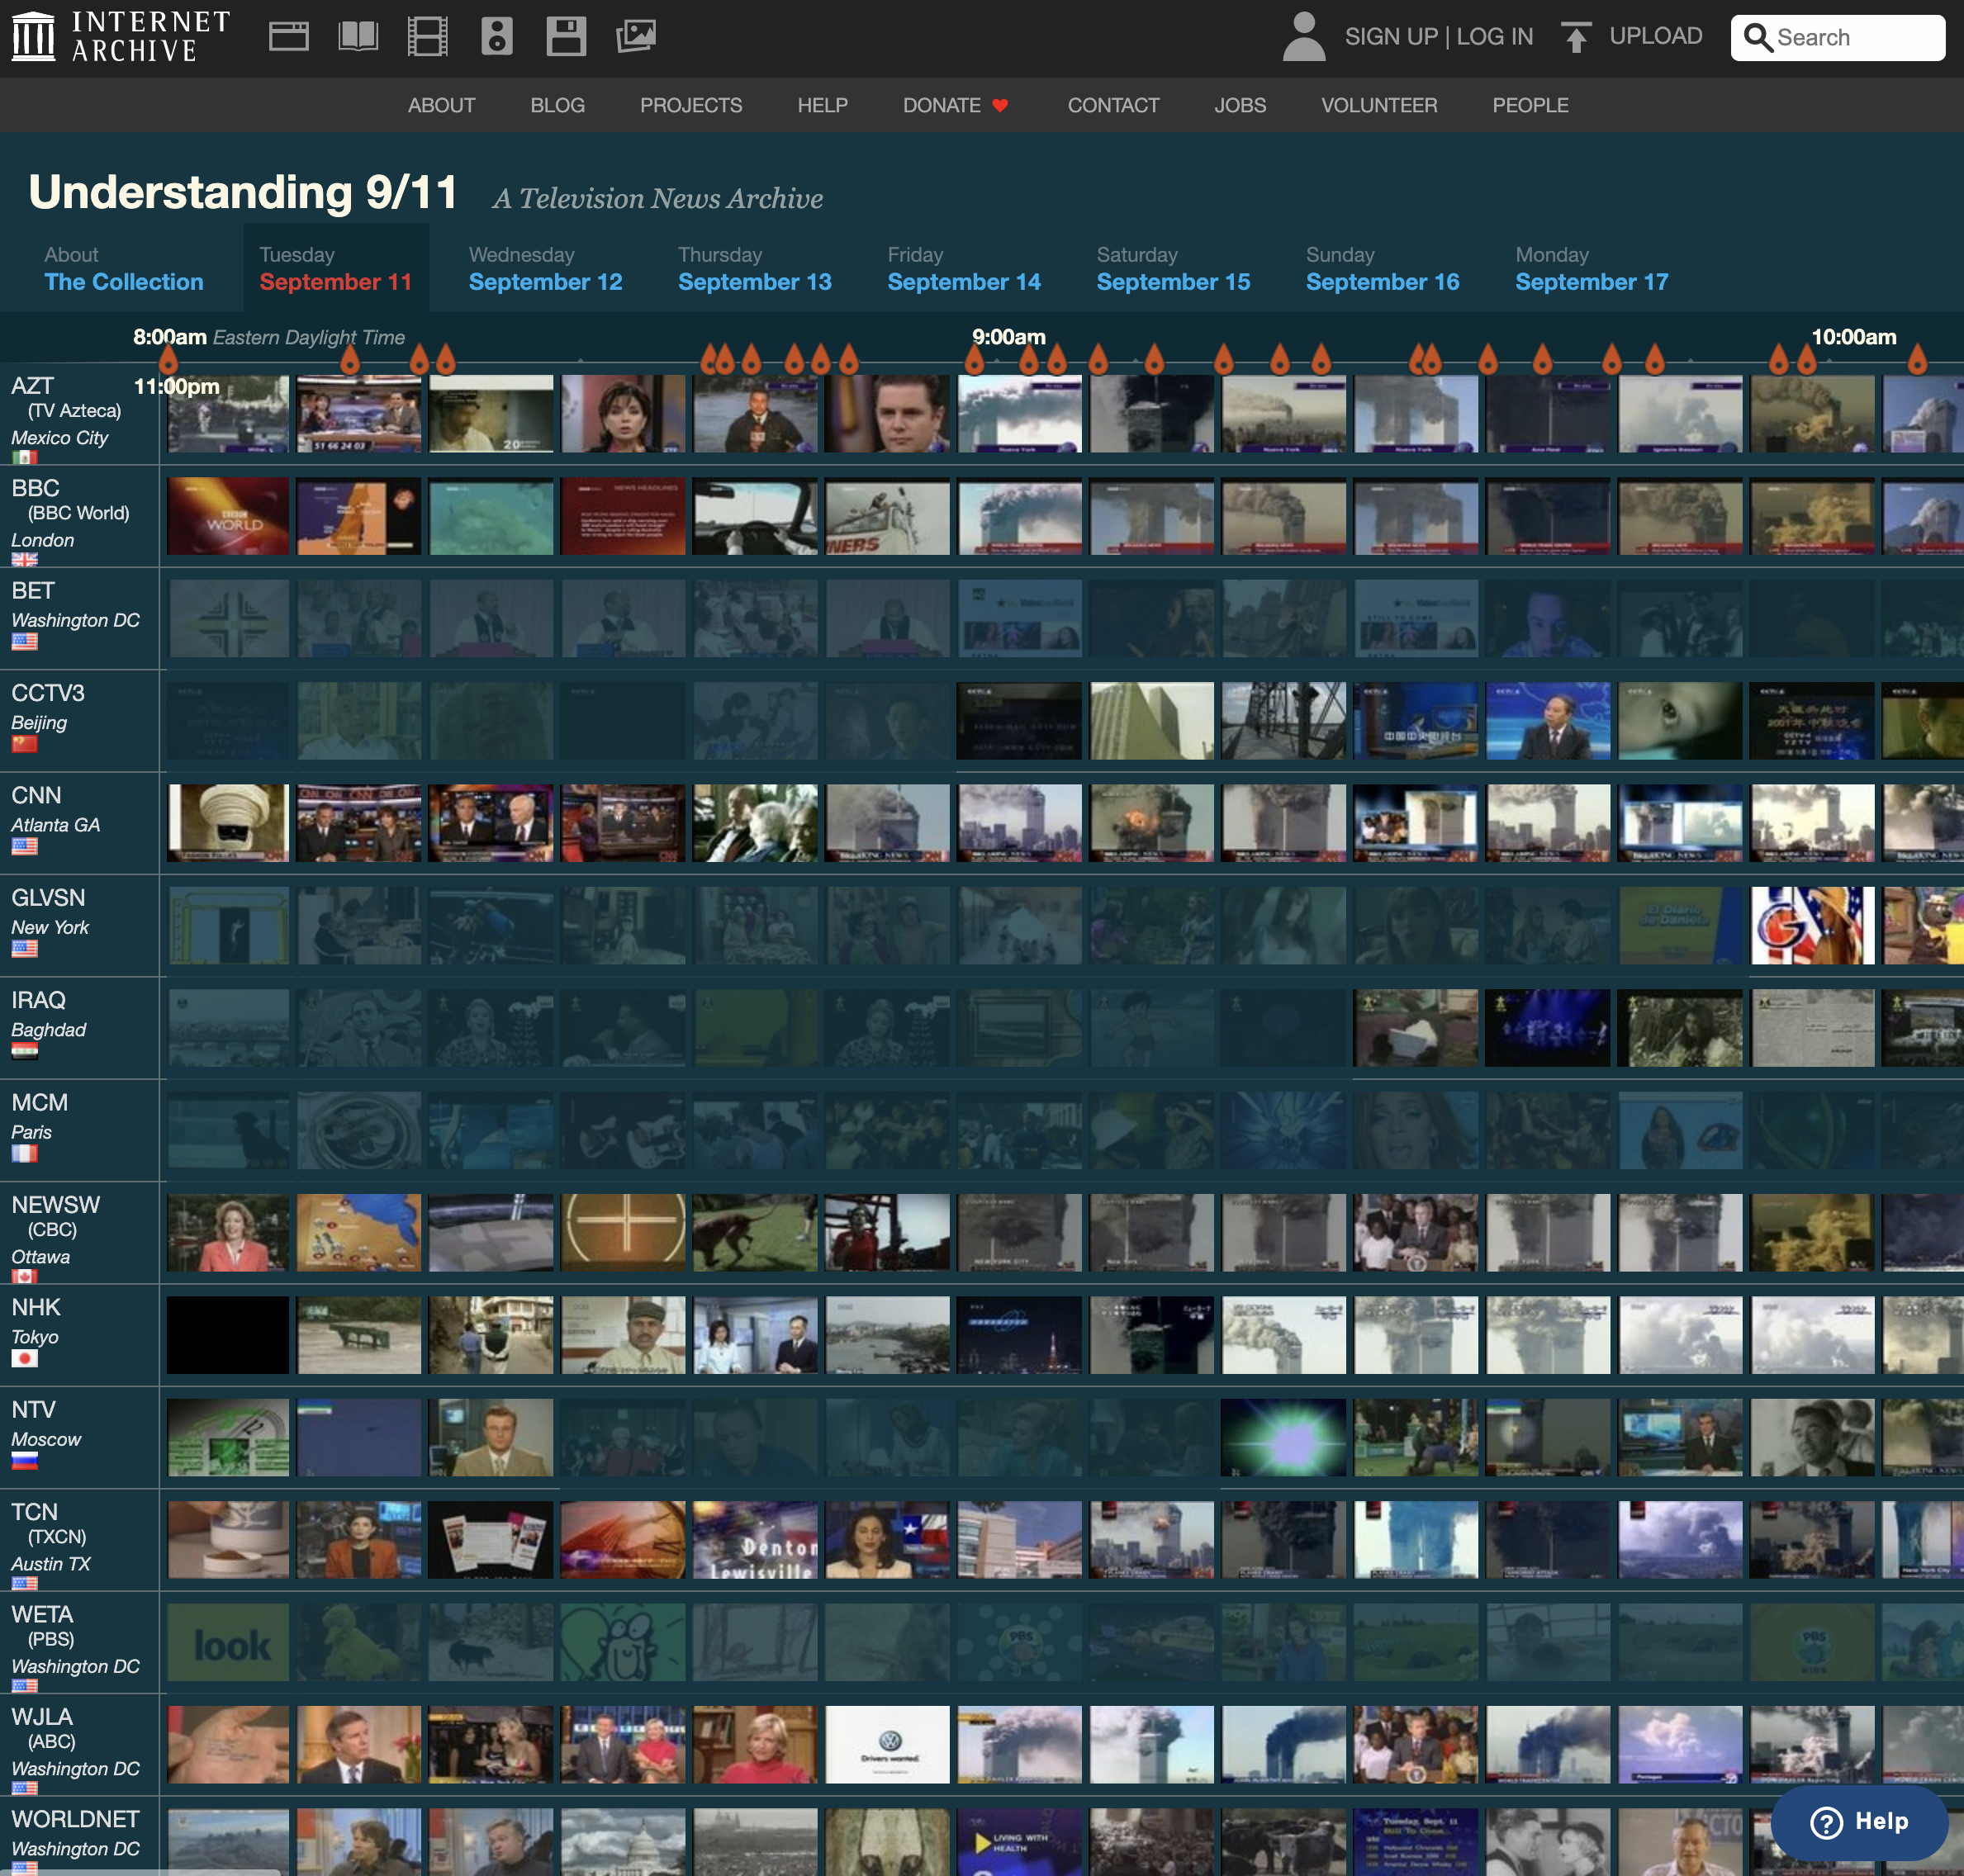The height and width of the screenshot is (1876, 1964).
Task: Click the WORLDNET channel label
Action: point(75,1819)
